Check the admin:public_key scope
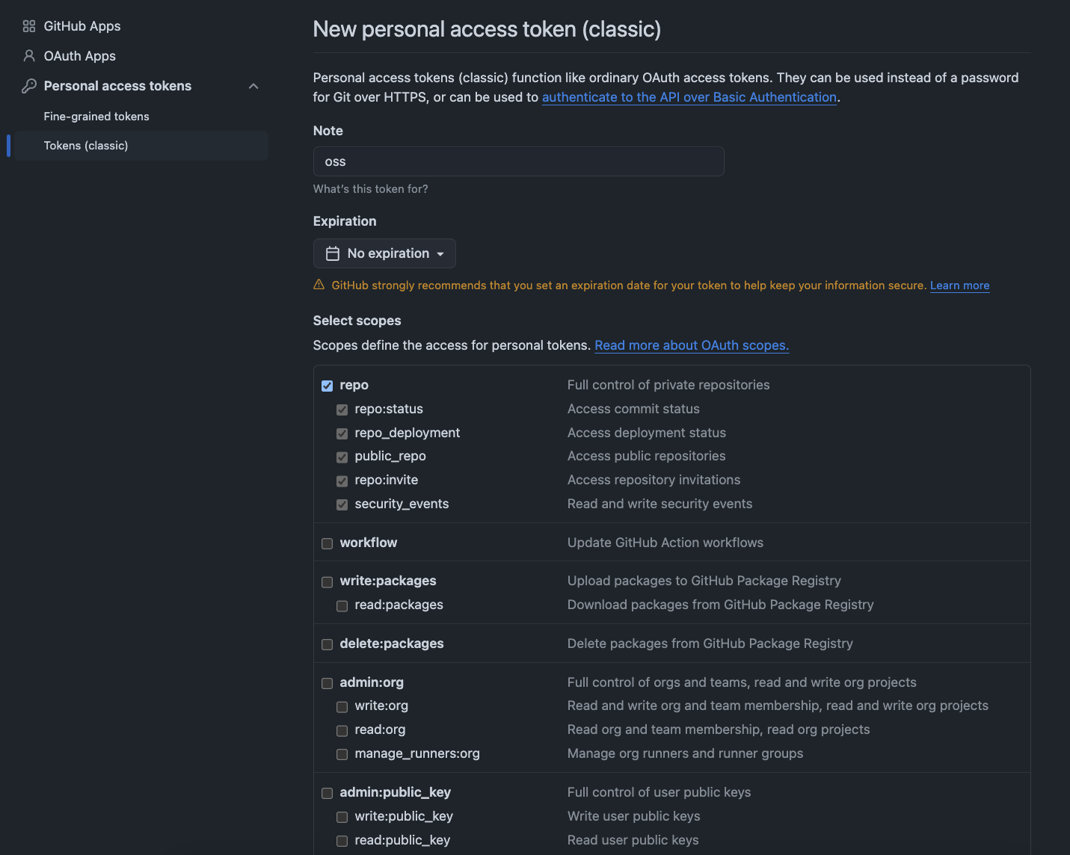 coord(328,793)
